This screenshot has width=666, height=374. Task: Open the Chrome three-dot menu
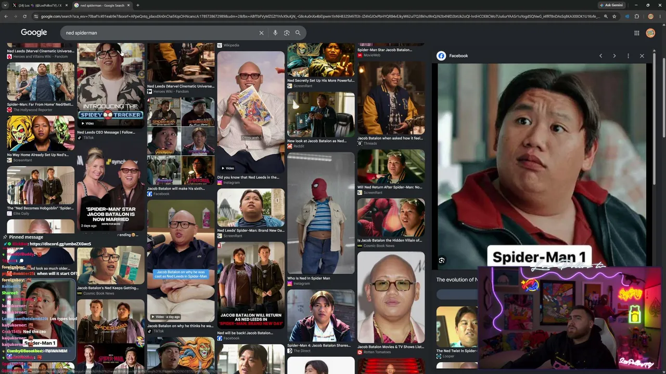[660, 17]
